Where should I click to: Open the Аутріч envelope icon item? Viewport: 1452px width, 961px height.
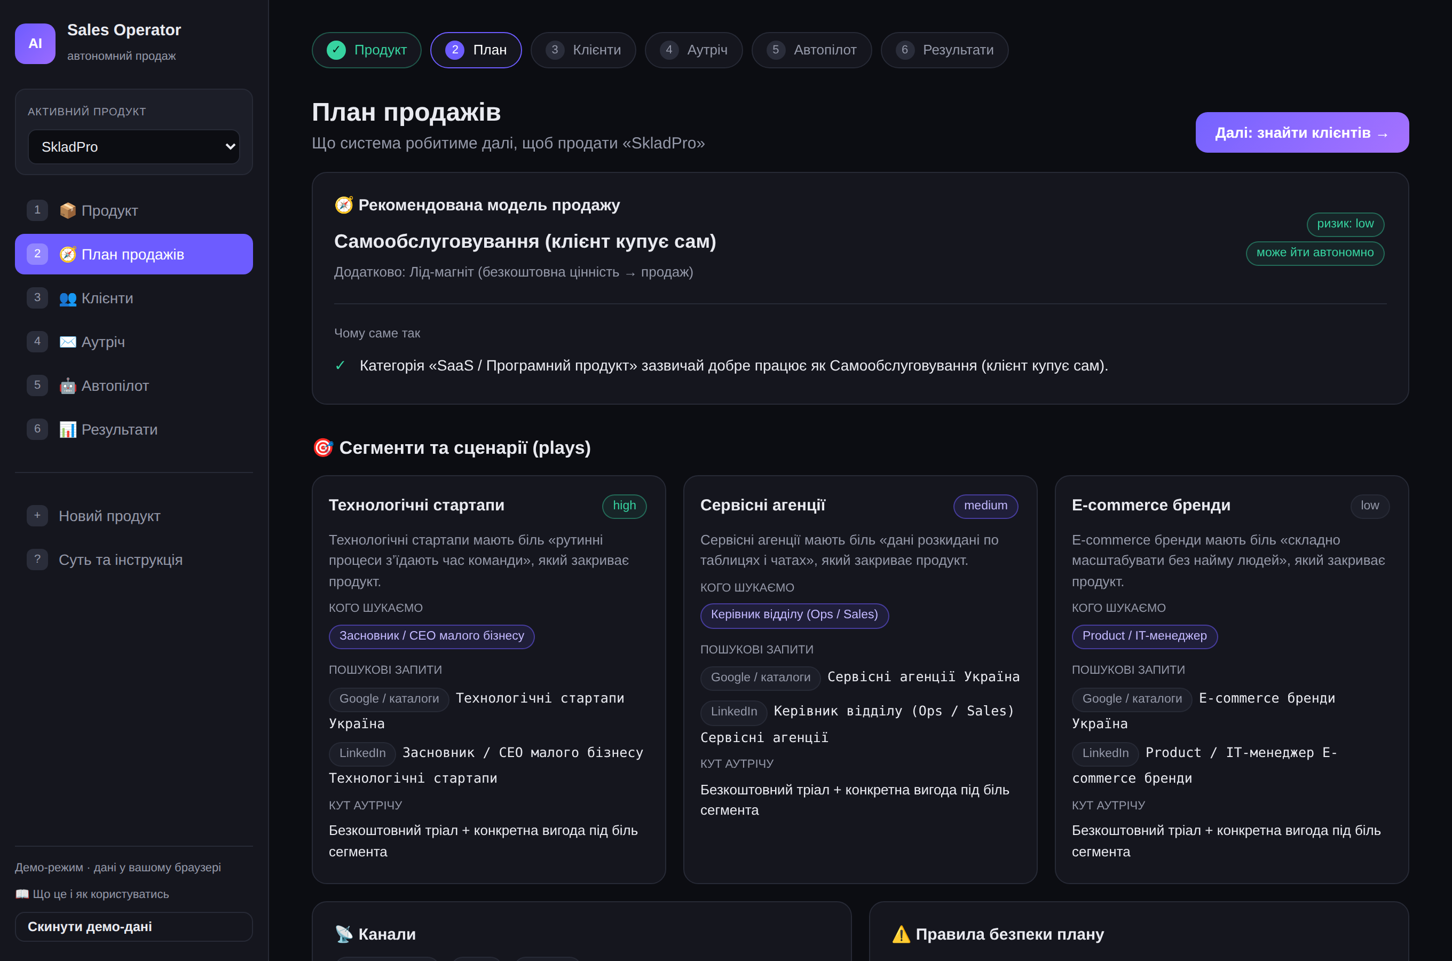[x=133, y=341]
